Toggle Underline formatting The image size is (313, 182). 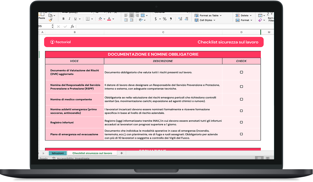[x=75, y=19]
